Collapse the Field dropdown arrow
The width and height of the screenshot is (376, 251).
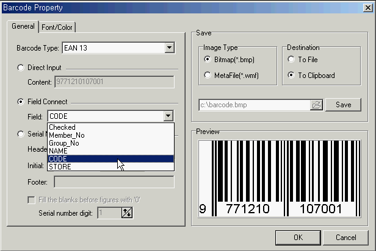[168, 116]
